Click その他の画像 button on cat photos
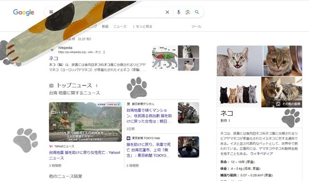The height and width of the screenshot is (181, 309). coord(288,104)
